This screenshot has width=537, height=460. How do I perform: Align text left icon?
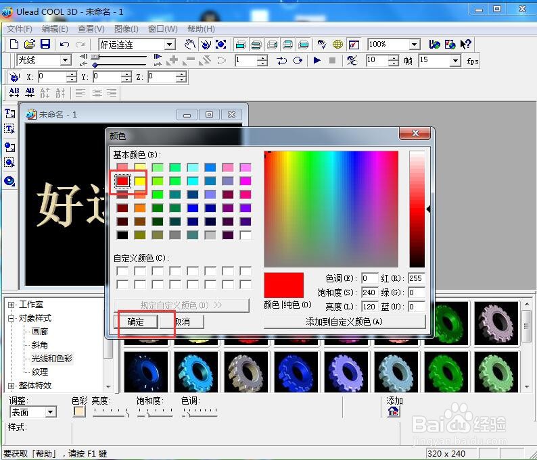[x=80, y=93]
